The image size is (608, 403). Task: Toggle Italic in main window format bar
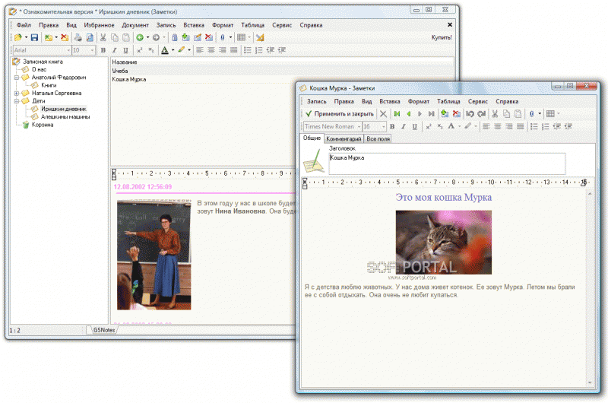(x=115, y=50)
